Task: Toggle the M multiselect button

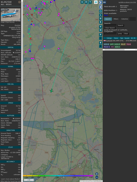Action: [x=100, y=30]
